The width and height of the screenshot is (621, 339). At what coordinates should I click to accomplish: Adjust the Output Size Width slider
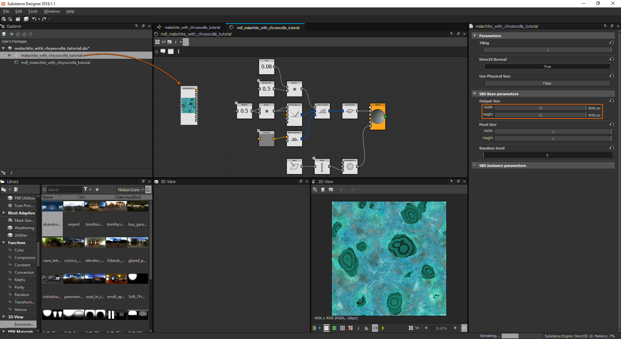540,108
